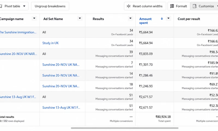
Task: Open Sunshine 20-NOV ad set with 18 results
Action: (61, 86)
